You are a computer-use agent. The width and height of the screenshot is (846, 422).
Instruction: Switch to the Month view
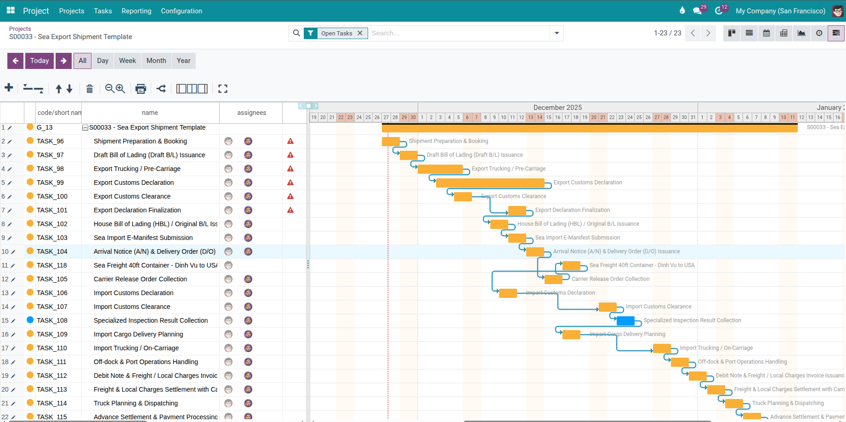[156, 60]
